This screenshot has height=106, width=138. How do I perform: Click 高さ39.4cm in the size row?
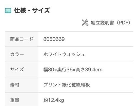pos(89,70)
